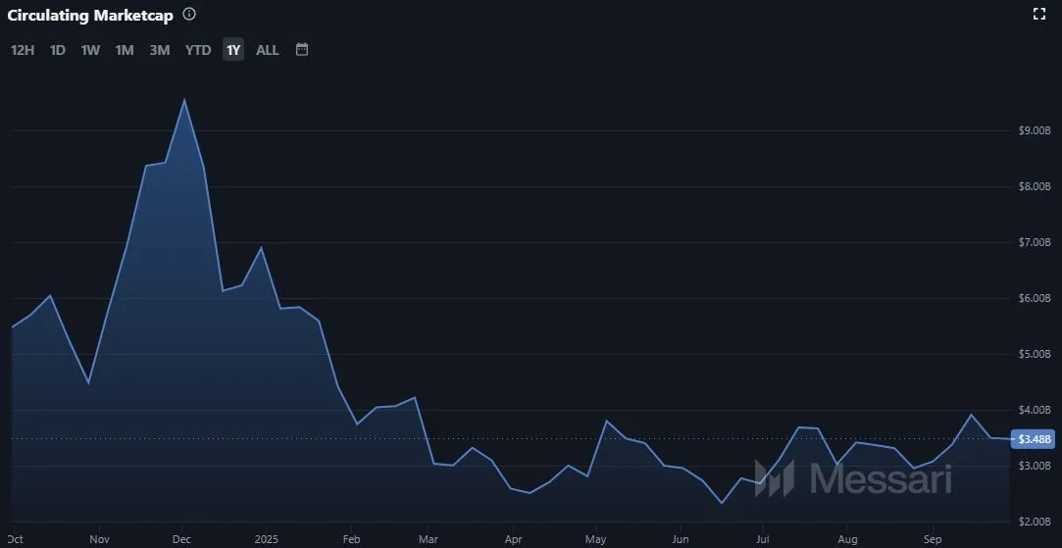Switch to the 1D time range
Viewport: 1062px width, 548px height.
(58, 50)
